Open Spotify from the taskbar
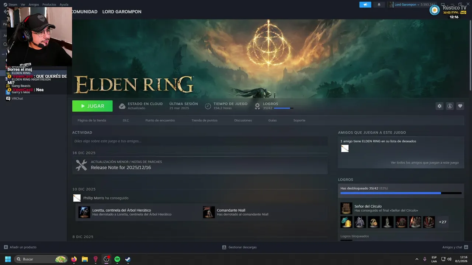 (x=117, y=259)
